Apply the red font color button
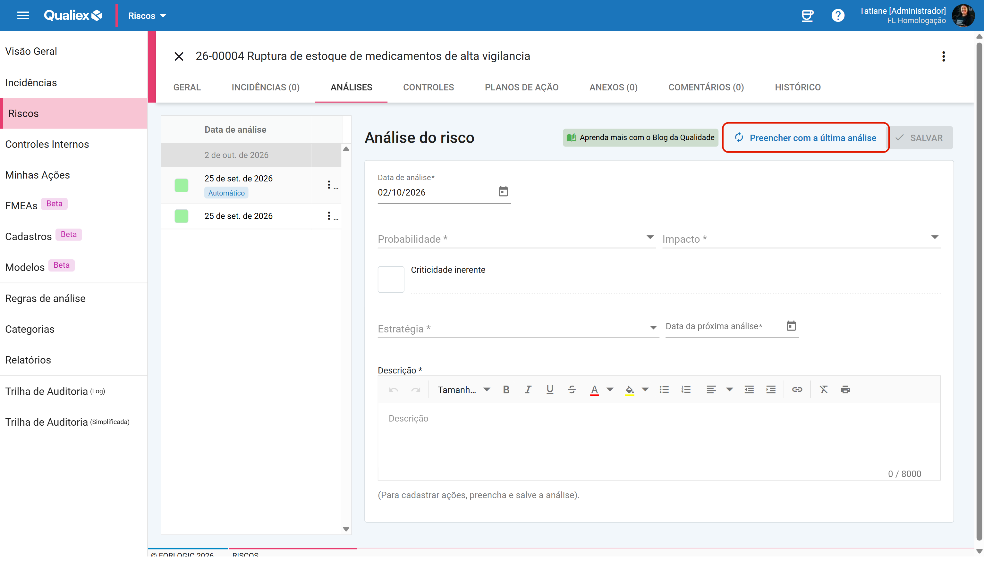 [x=594, y=389]
